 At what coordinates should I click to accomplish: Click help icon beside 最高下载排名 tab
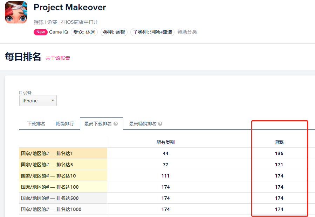click(x=116, y=124)
